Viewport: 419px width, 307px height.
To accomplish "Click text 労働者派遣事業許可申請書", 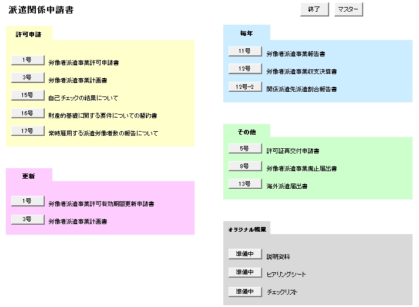I will pyautogui.click(x=83, y=62).
